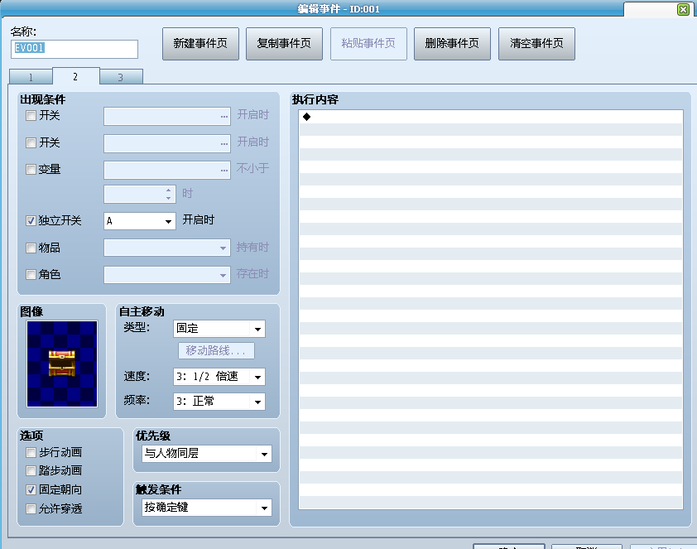Click the variable value spinner arrows

click(169, 195)
